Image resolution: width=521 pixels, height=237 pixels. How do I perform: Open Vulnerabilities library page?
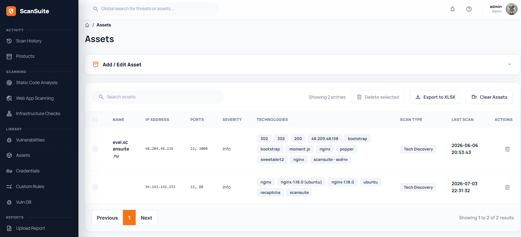coord(30,140)
